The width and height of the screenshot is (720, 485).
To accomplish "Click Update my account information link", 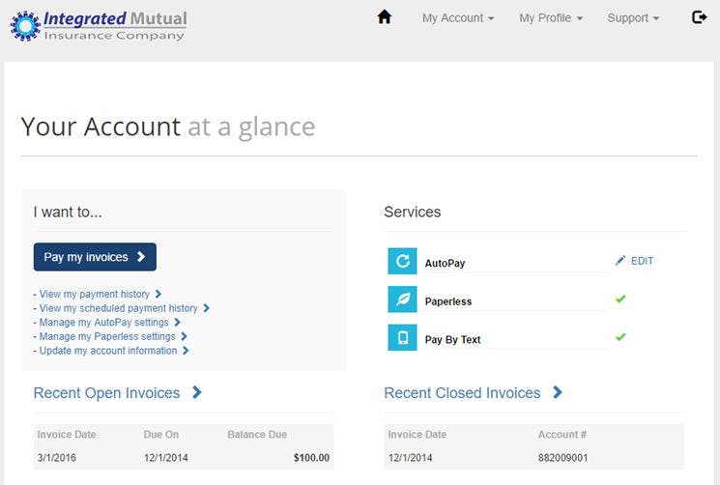I will (108, 351).
